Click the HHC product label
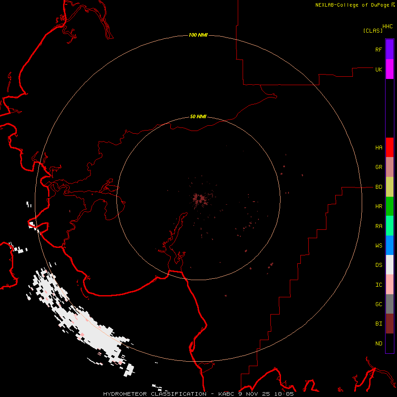The image size is (397, 397). 387,26
